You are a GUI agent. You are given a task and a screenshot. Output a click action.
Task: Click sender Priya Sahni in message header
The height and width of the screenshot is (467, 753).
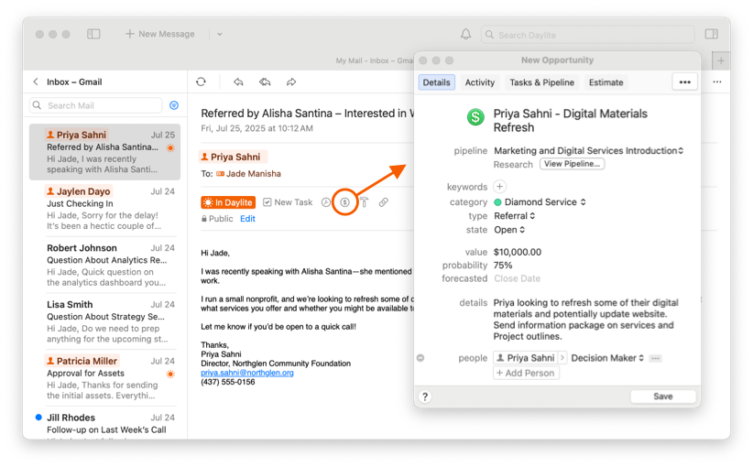click(x=233, y=157)
